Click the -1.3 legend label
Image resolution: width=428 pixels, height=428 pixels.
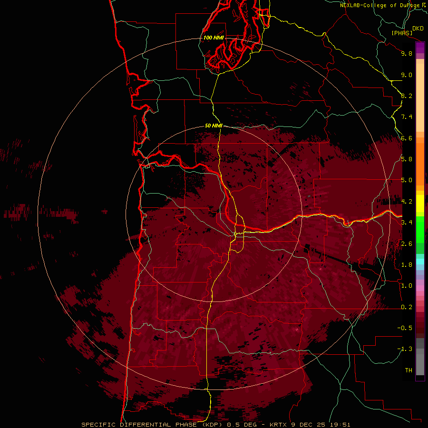pyautogui.click(x=405, y=349)
